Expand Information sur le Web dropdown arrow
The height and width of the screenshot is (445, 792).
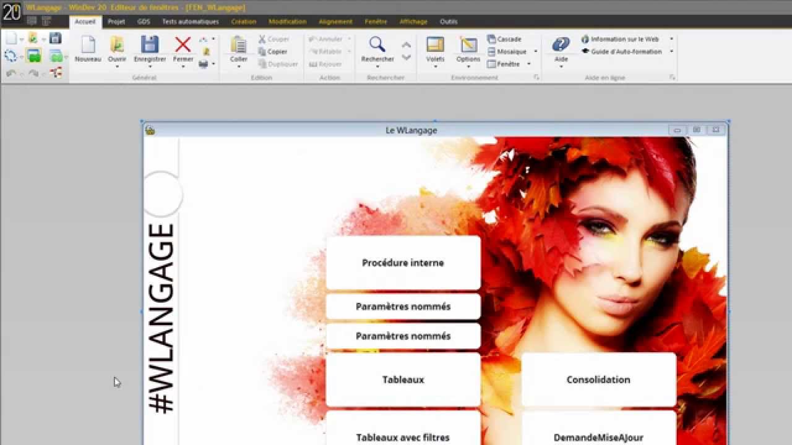point(671,39)
